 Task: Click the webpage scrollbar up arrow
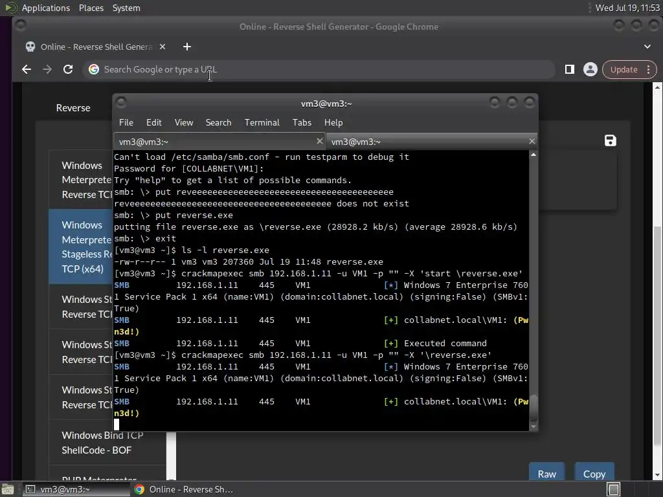(x=658, y=87)
